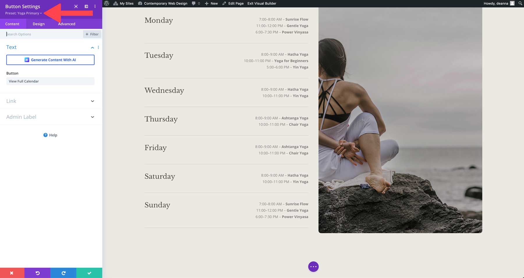The width and height of the screenshot is (524, 278).
Task: Click the Generate Content With AI button
Action: click(x=50, y=60)
